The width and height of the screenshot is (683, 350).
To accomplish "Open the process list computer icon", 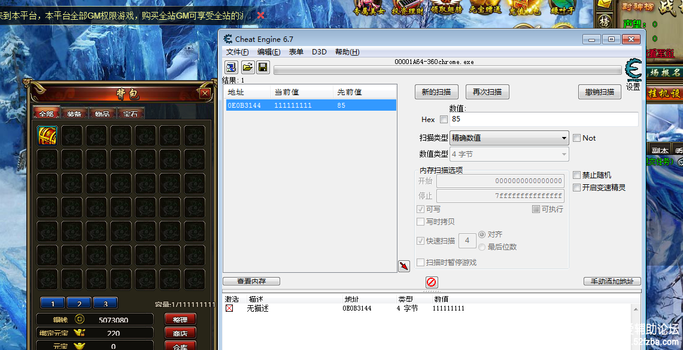I will click(231, 67).
